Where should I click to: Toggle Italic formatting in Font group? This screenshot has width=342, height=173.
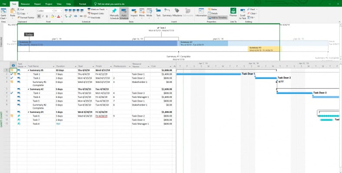tap(43, 17)
